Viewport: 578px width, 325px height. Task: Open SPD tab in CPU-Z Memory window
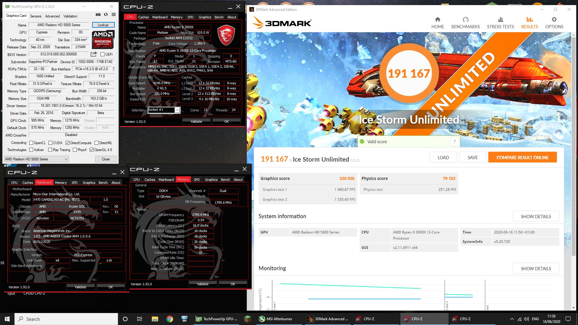tap(197, 180)
